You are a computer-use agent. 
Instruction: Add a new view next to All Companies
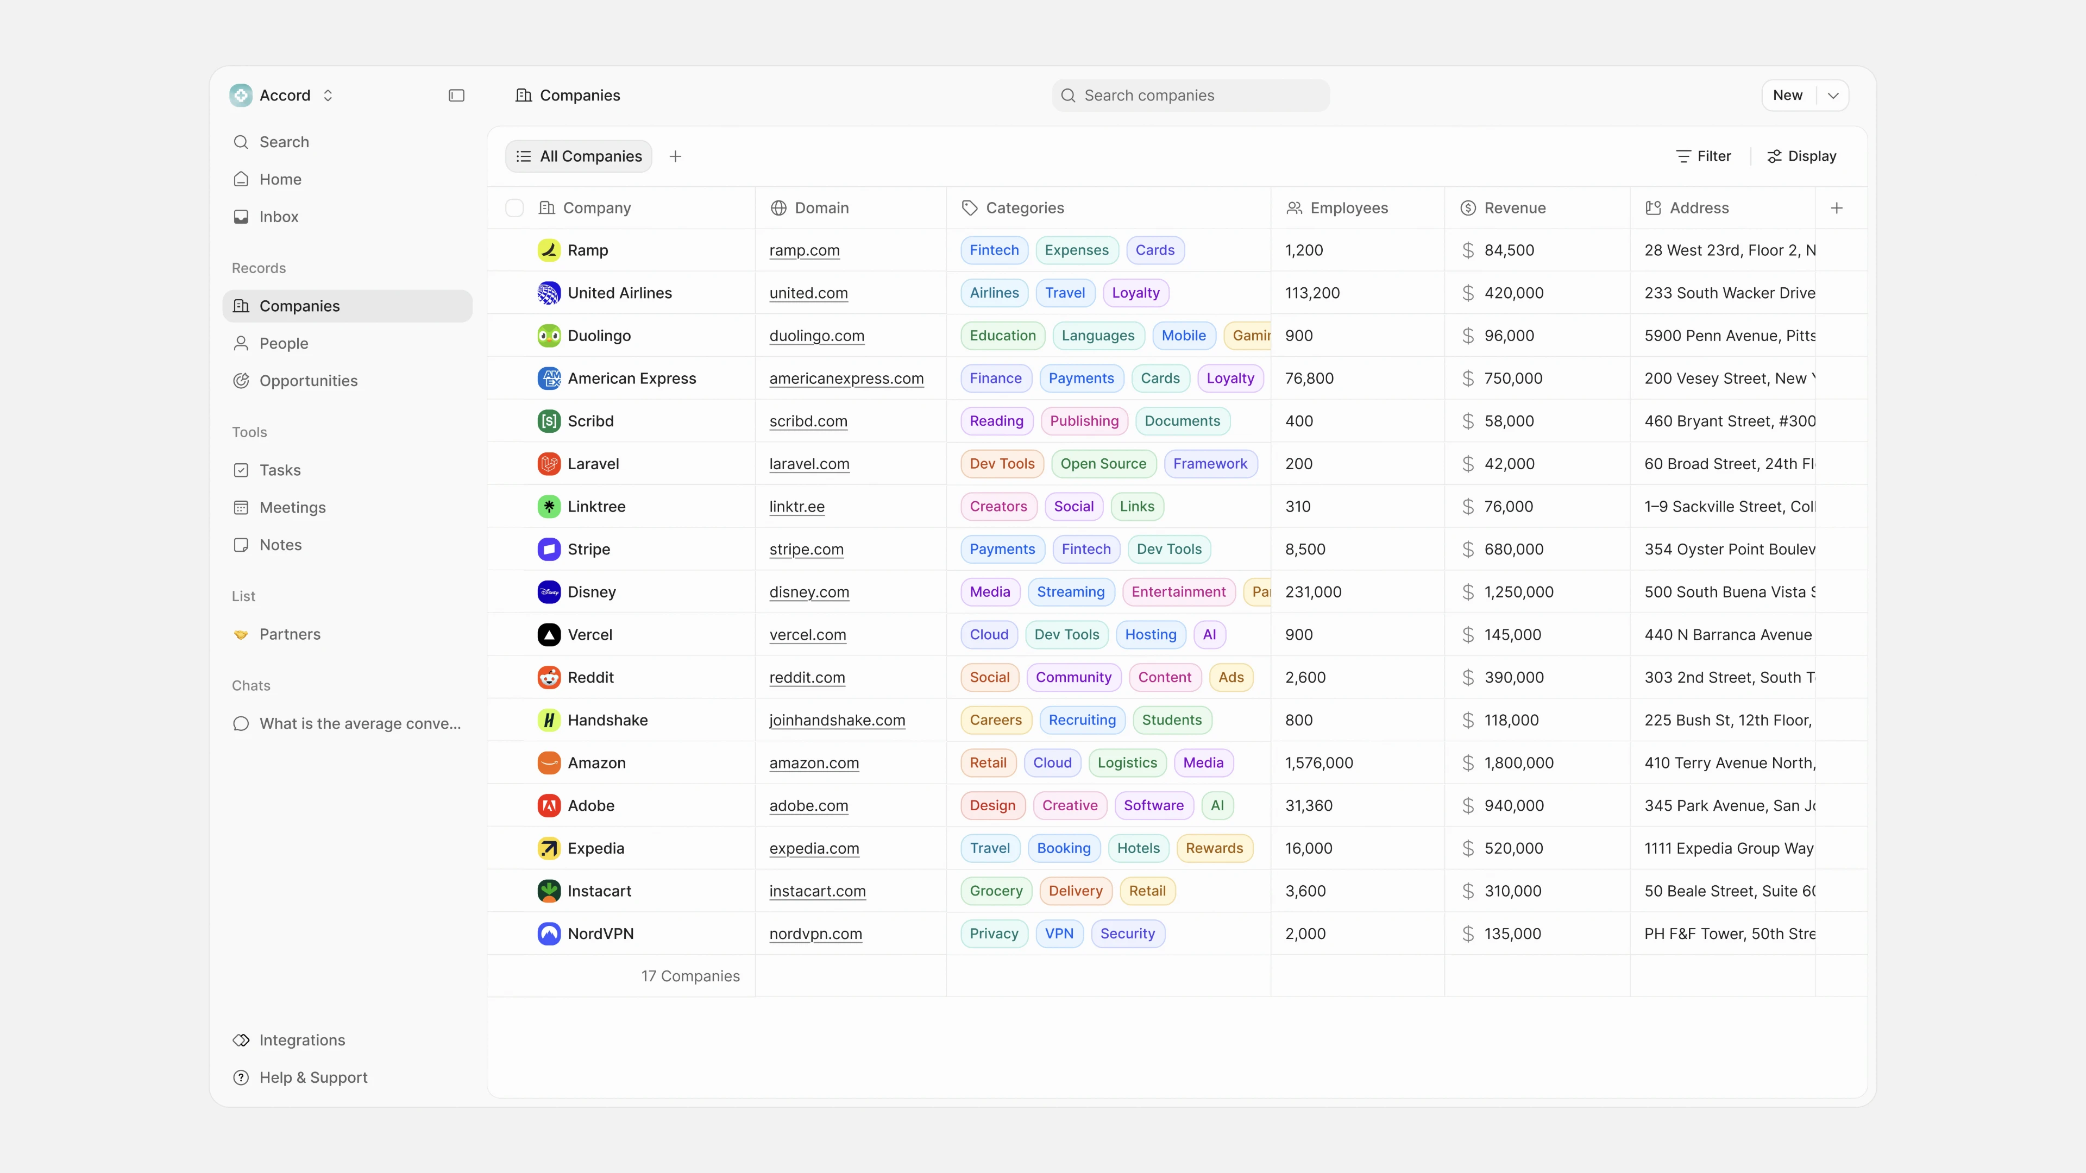point(675,156)
